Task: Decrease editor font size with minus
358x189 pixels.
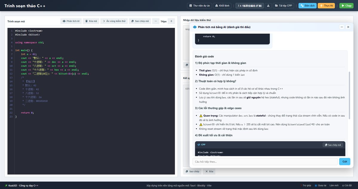Action: click(156, 21)
